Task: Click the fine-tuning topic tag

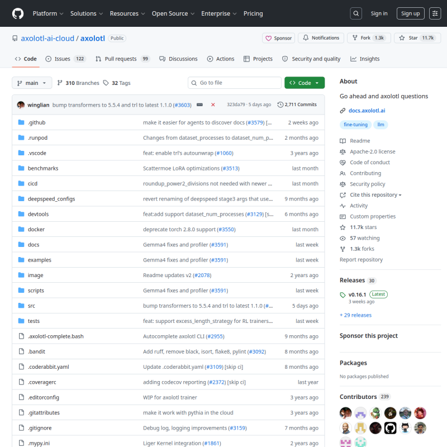Action: 355,125
